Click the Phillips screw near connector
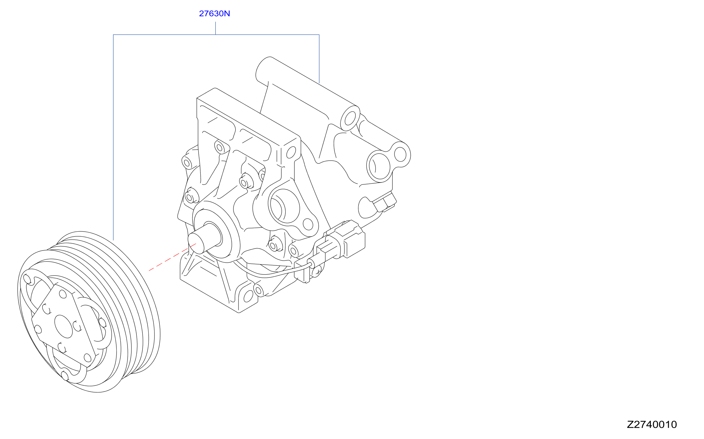The height and width of the screenshot is (439, 704). (x=317, y=272)
